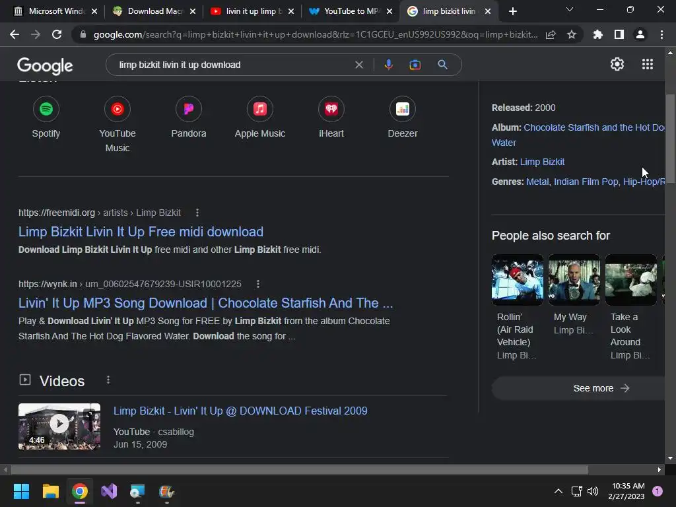
Task: Open Chrome three-dot menu
Action: click(x=661, y=34)
